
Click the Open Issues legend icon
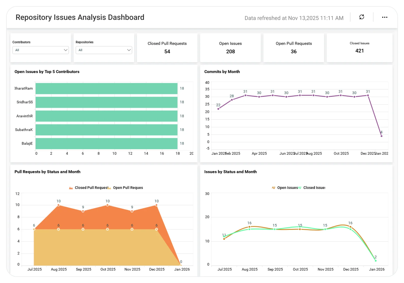tap(273, 188)
